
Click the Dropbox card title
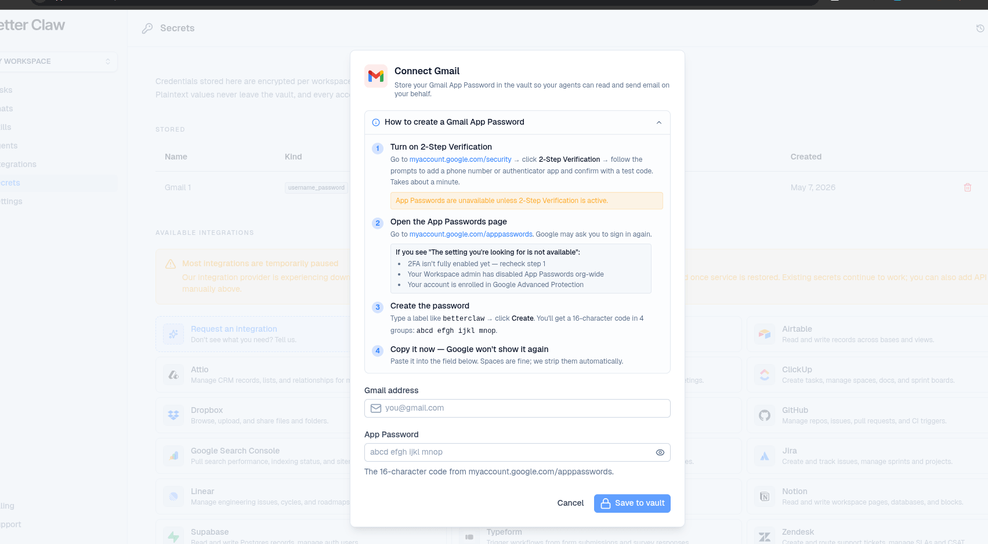pyautogui.click(x=207, y=410)
